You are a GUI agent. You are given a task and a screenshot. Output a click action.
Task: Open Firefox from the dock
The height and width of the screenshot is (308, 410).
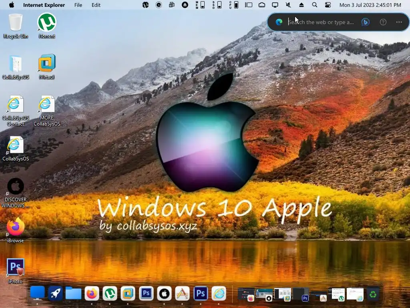coord(92,293)
